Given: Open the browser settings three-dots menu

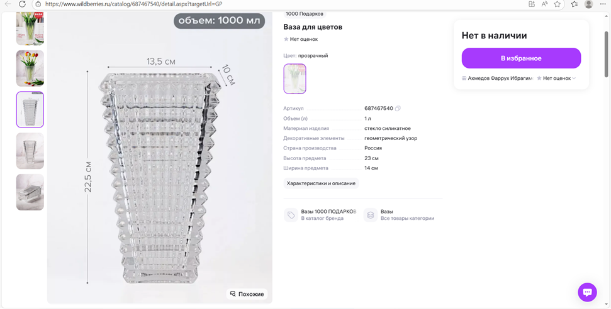Looking at the screenshot, I should pyautogui.click(x=603, y=4).
